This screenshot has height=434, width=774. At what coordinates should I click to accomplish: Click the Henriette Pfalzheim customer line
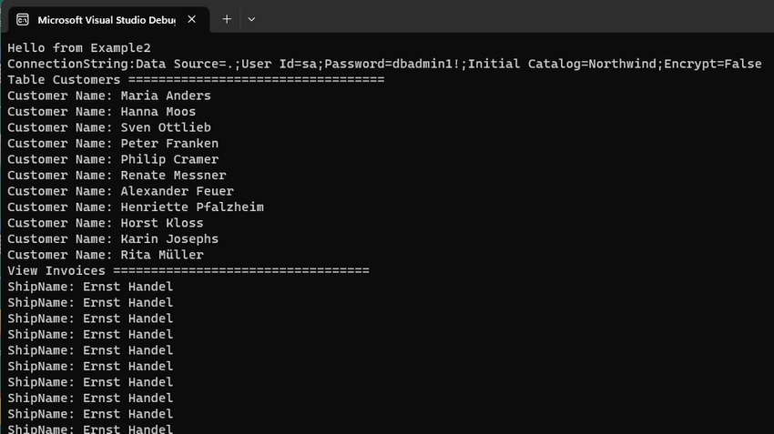click(x=136, y=207)
